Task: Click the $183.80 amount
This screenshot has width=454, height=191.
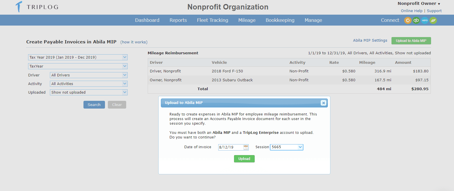Action: [421, 71]
